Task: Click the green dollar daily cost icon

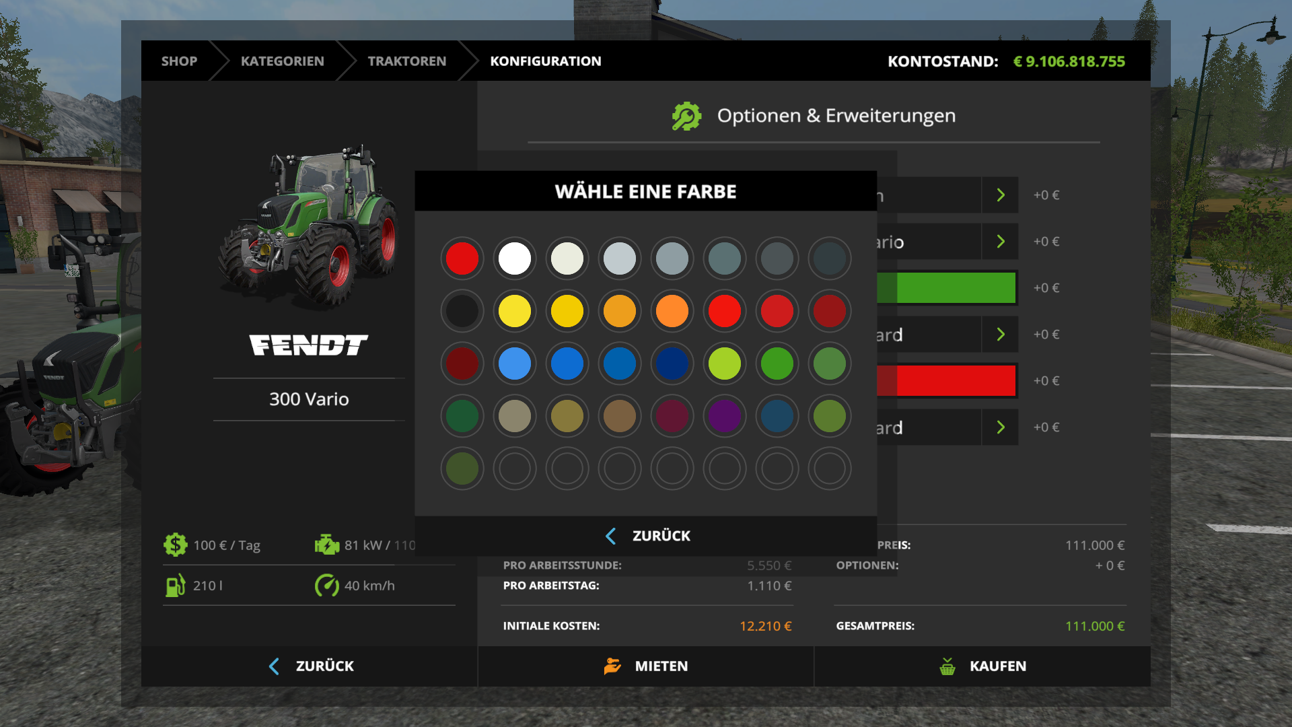Action: point(176,545)
